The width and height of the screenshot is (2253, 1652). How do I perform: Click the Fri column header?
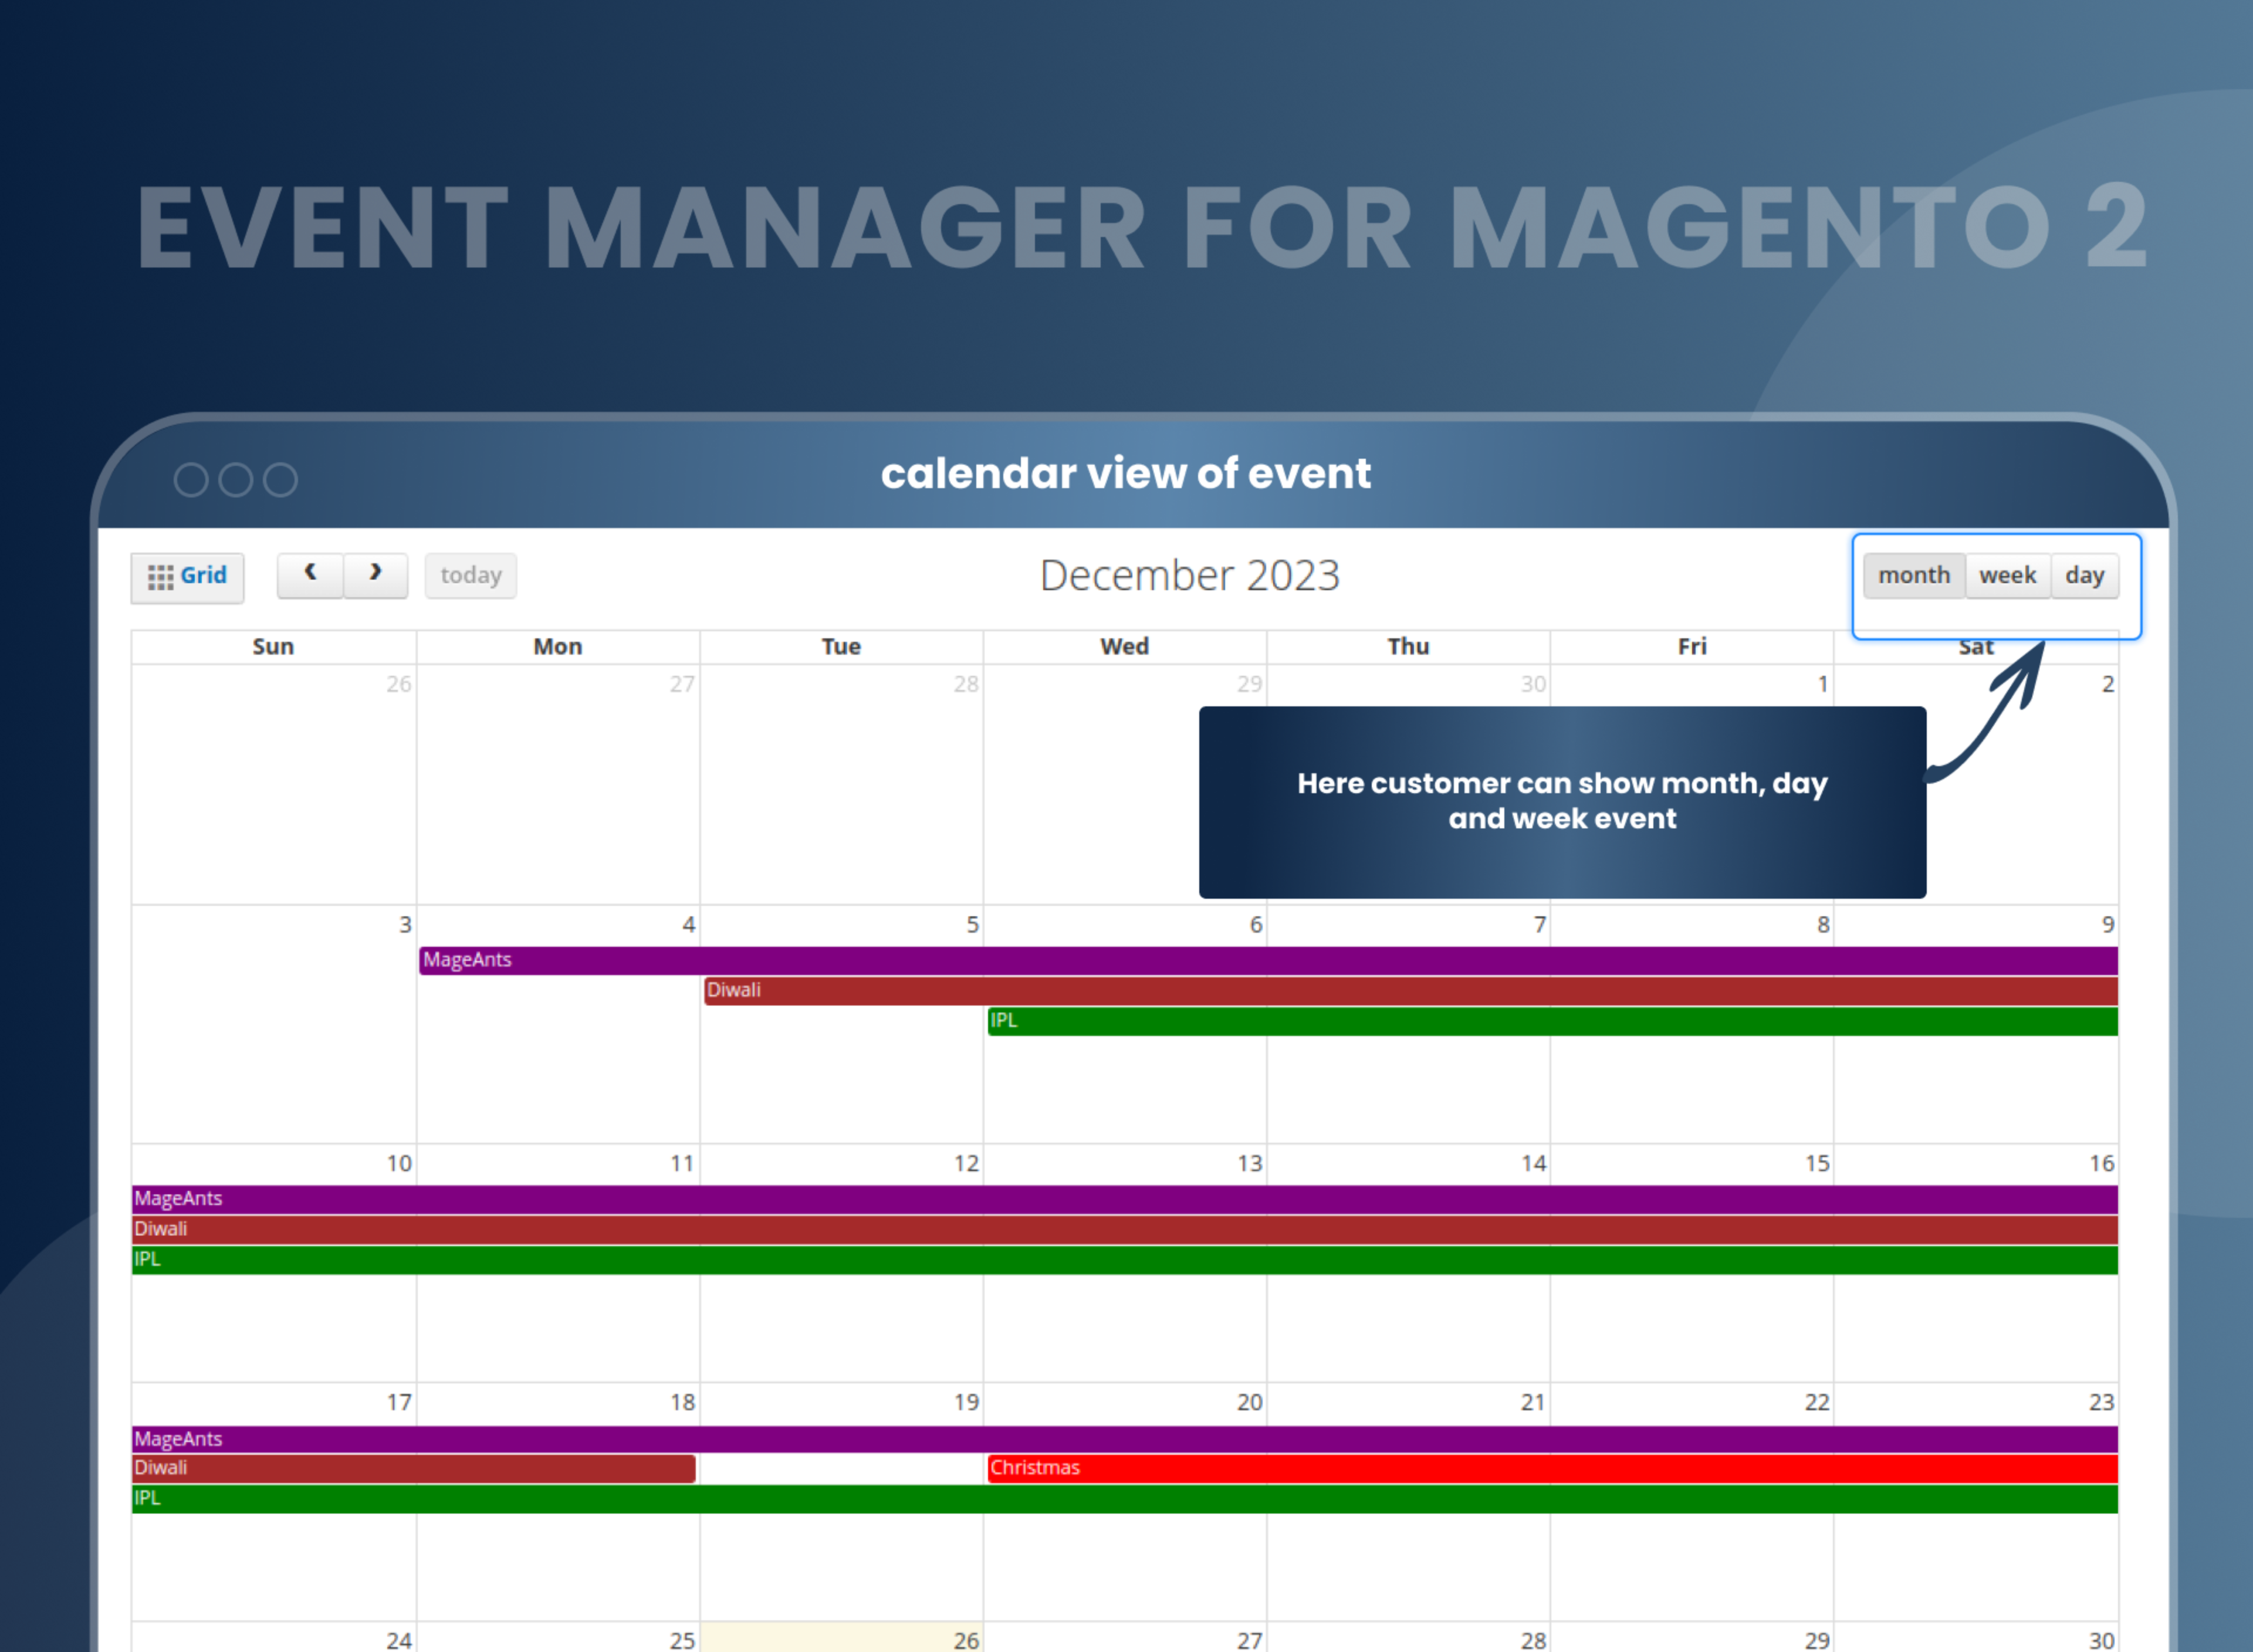coord(1692,647)
